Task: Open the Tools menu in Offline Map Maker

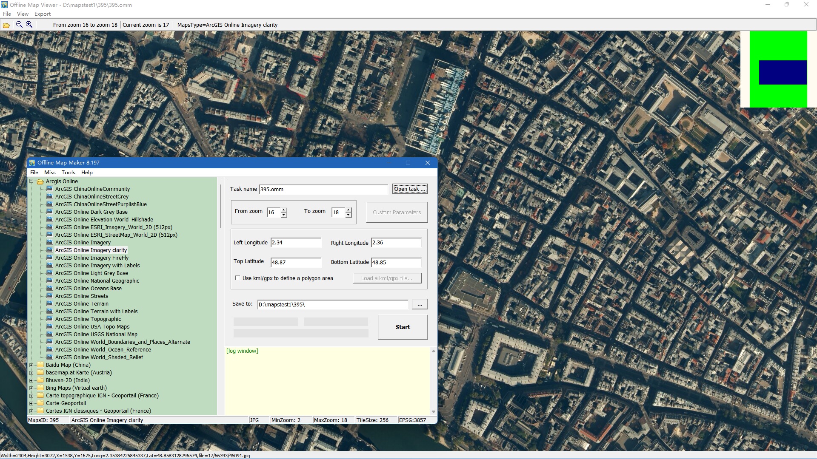Action: tap(68, 173)
